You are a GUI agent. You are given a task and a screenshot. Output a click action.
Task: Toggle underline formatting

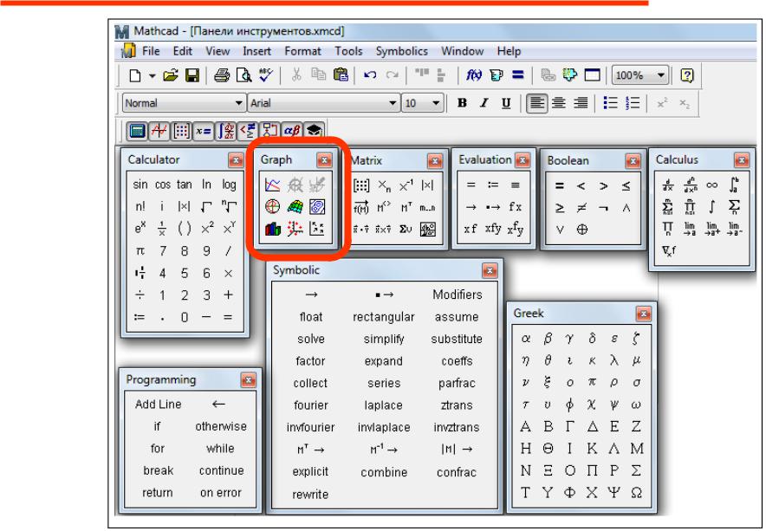pyautogui.click(x=506, y=103)
